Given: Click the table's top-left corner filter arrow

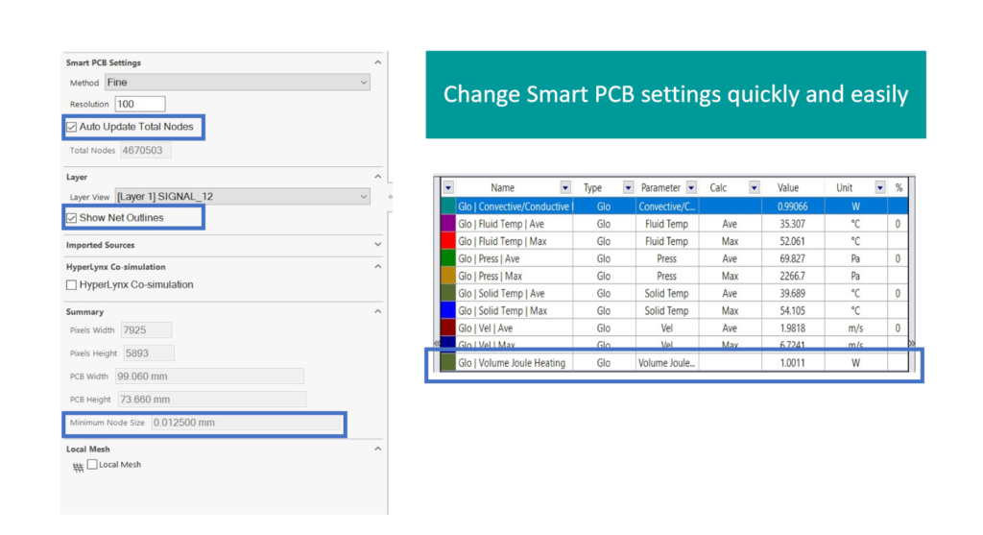Looking at the screenshot, I should pyautogui.click(x=448, y=188).
